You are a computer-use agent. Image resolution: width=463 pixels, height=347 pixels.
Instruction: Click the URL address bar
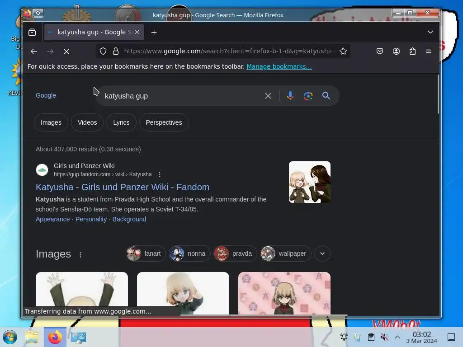[x=229, y=52]
